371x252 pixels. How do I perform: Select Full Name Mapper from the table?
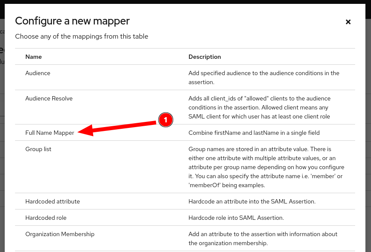[50, 133]
